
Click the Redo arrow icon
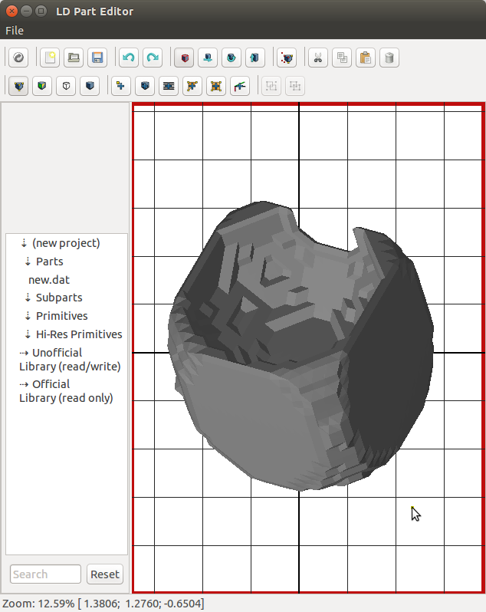[x=153, y=58]
